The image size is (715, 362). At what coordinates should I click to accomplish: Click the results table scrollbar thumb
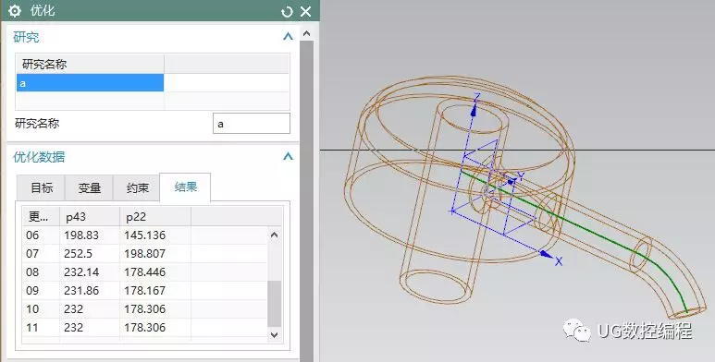tap(274, 304)
